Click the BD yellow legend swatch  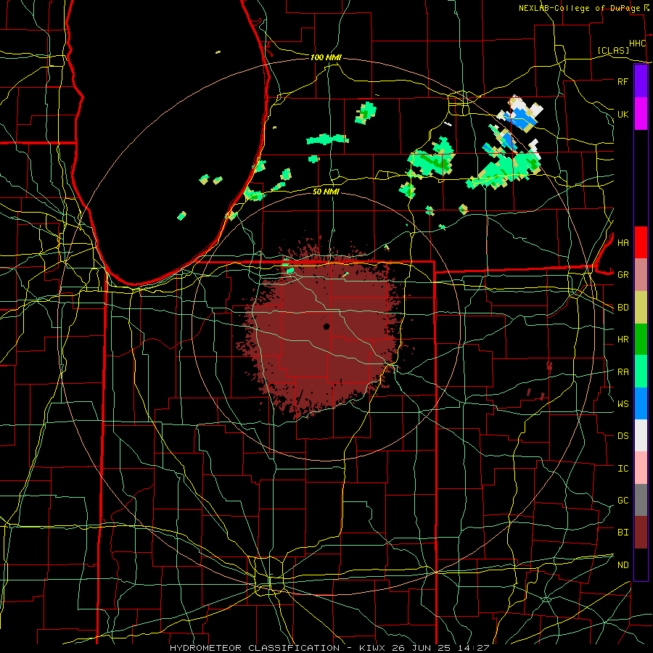(641, 308)
